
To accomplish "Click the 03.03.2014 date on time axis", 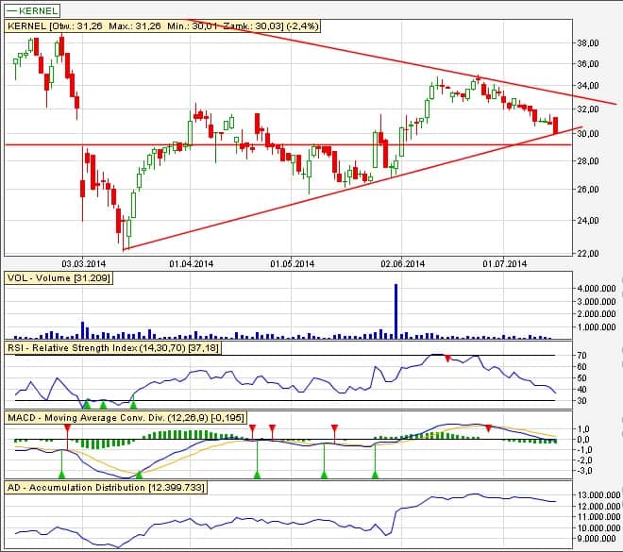I will tap(84, 264).
